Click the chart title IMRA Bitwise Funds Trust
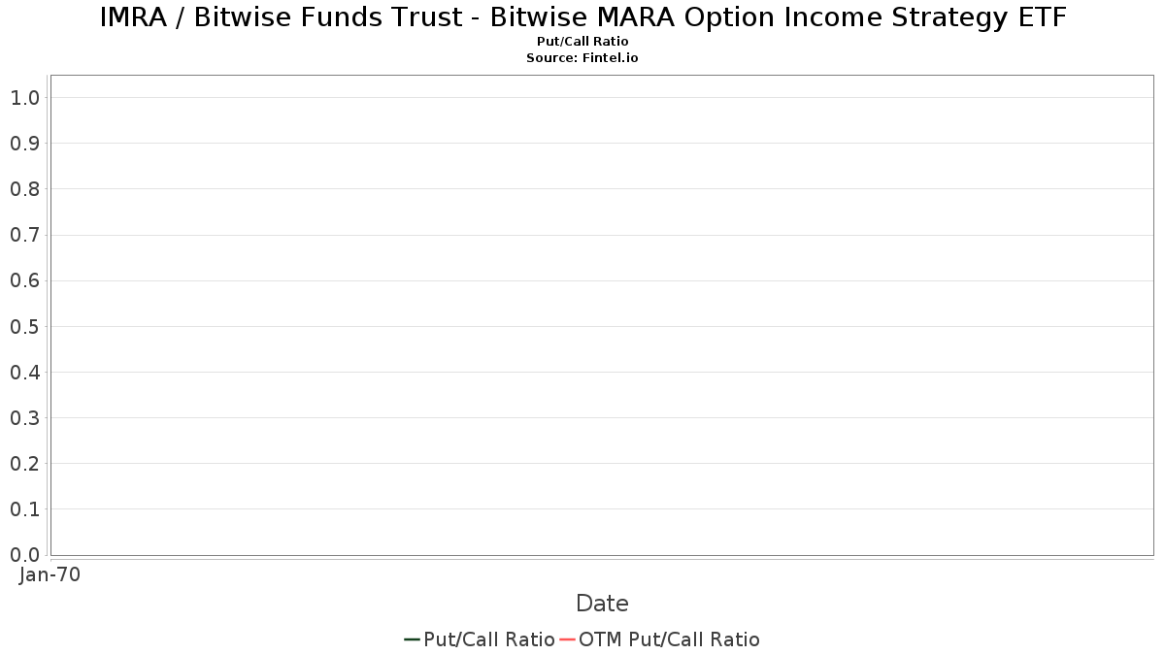Viewport: 1165px width, 655px height. pyautogui.click(x=582, y=17)
